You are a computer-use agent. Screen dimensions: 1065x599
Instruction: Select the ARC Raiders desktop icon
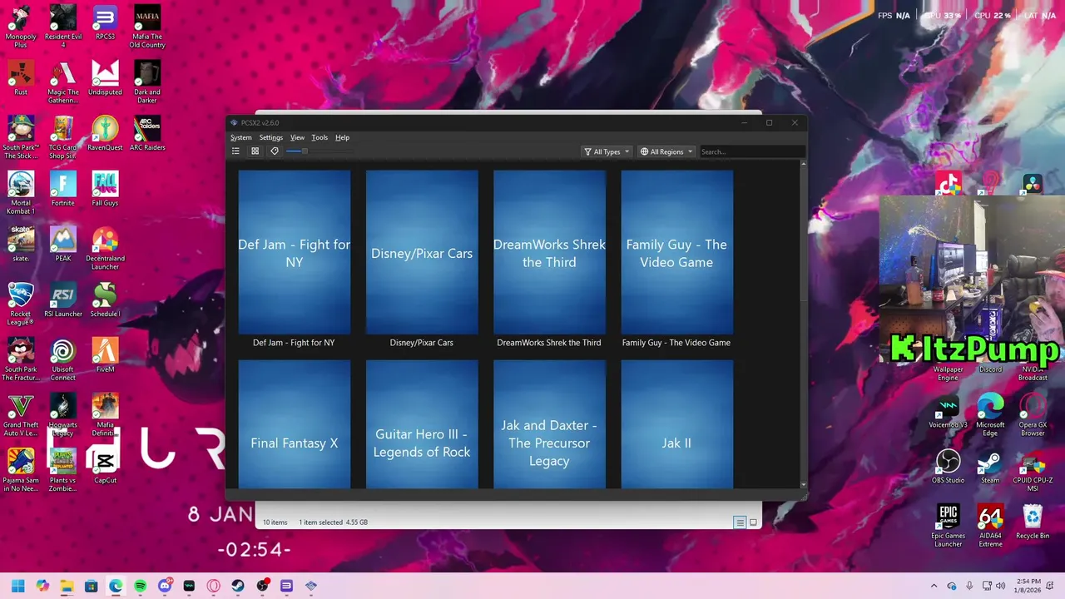147,133
